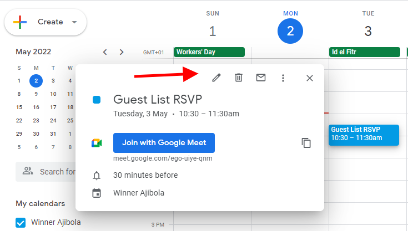Go to next month in mini calendar
Screen dimensions: 408x231
click(122, 52)
